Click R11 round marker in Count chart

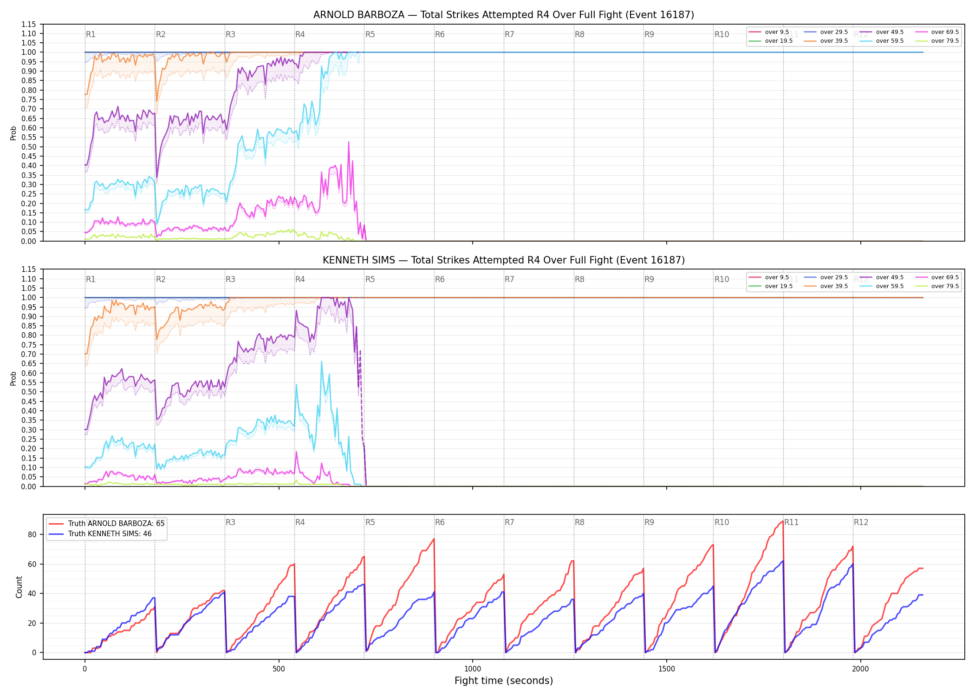(x=792, y=522)
